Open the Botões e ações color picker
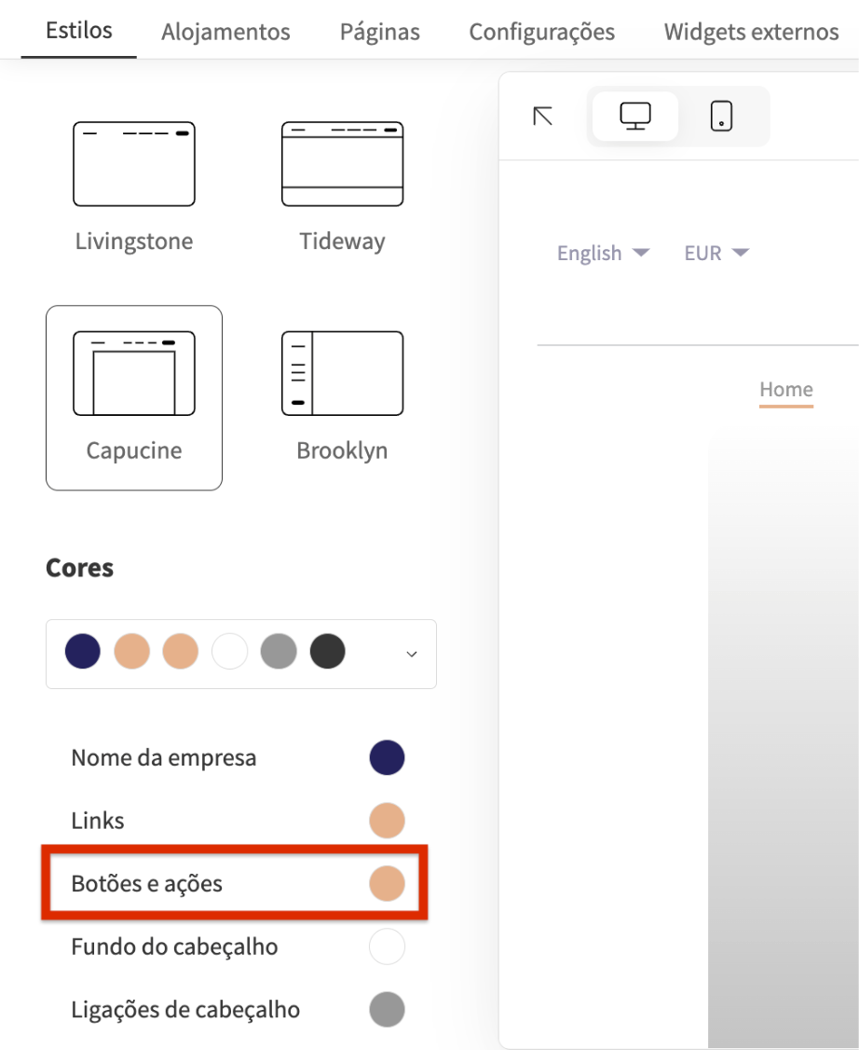Image resolution: width=859 pixels, height=1050 pixels. click(387, 884)
